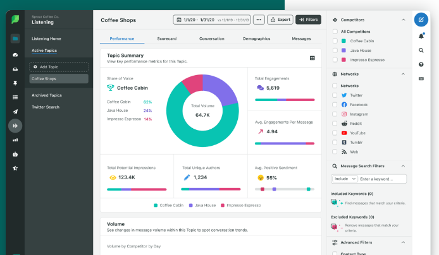439x255 pixels.
Task: Click the Instagram icon in Networks
Action: [x=344, y=114]
